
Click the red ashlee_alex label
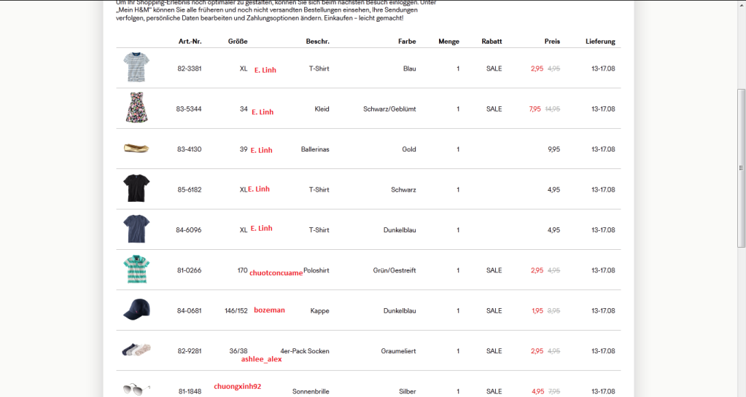pos(261,359)
